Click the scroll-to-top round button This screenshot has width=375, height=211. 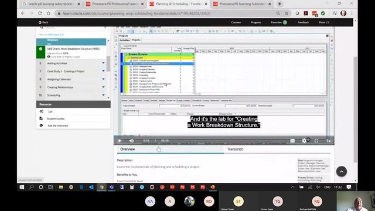341,172
